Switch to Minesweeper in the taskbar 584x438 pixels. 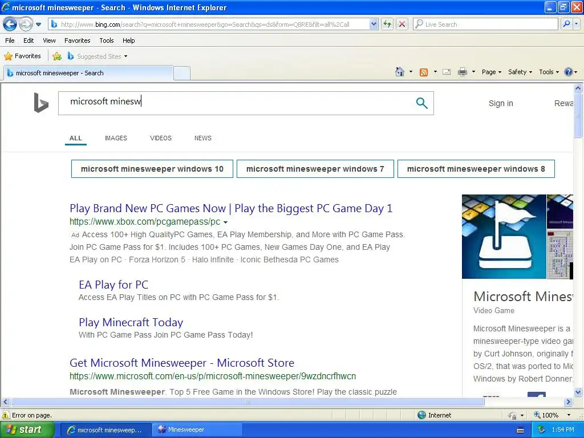pos(197,430)
